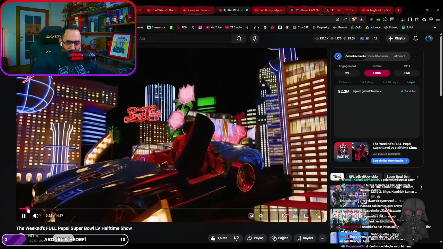Open options menu for Dr. Dre recommended video
The width and height of the screenshot is (443, 249).
[x=421, y=188]
